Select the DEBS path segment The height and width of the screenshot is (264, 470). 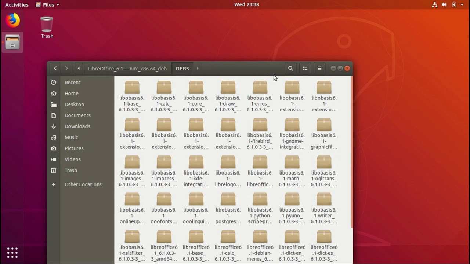pyautogui.click(x=182, y=69)
